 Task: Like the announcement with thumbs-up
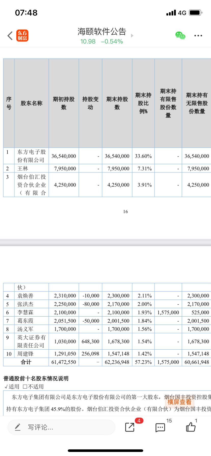[x=191, y=427]
